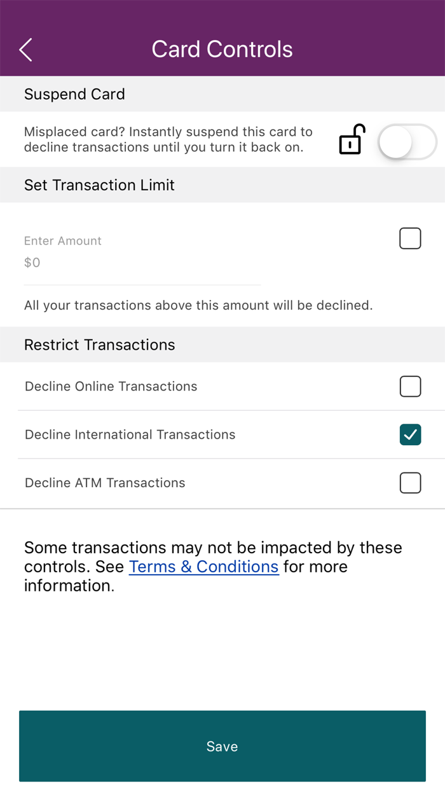Click the Card Controls header title
This screenshot has width=445, height=791.
point(222,49)
